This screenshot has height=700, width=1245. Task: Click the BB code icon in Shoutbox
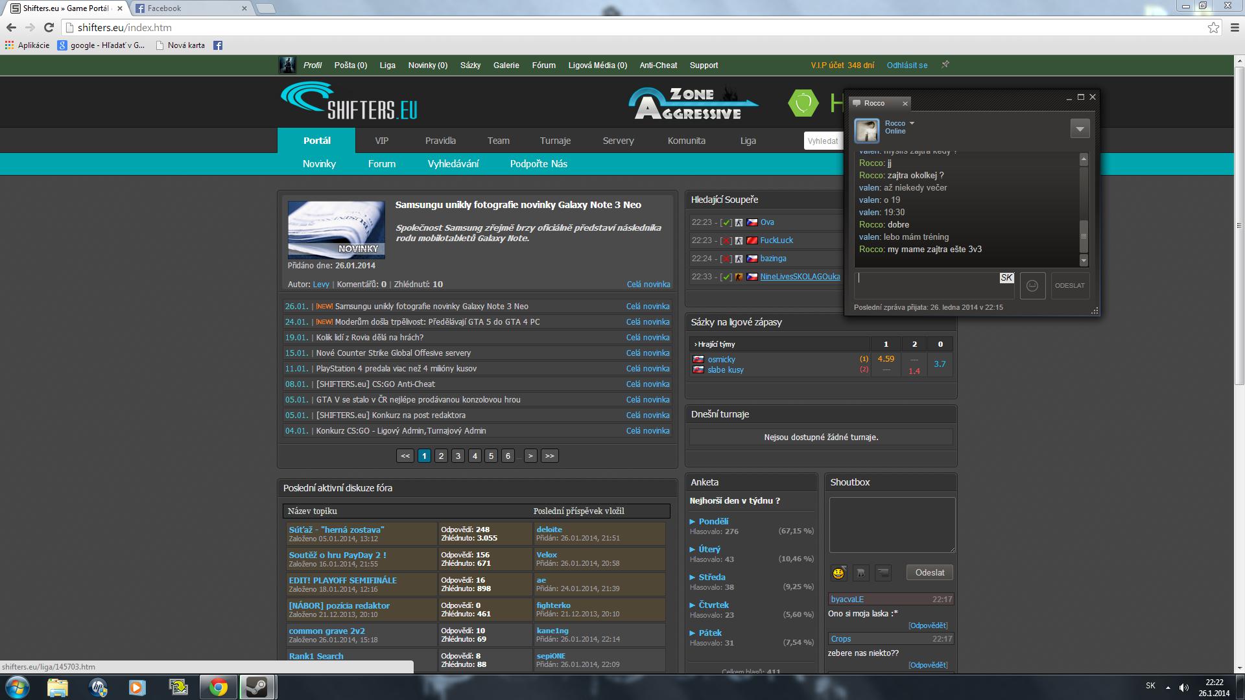(860, 573)
